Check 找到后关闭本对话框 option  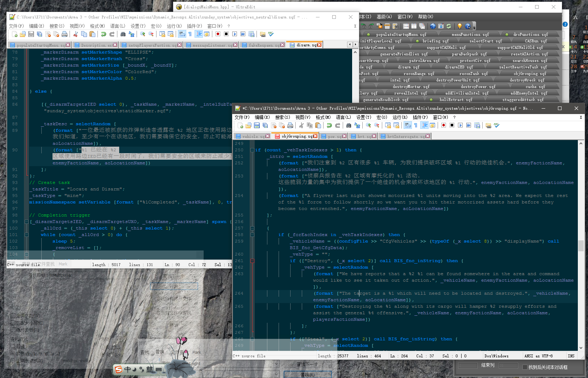pos(525,367)
